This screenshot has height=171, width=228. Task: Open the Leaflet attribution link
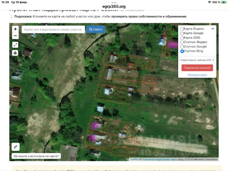(x=134, y=159)
